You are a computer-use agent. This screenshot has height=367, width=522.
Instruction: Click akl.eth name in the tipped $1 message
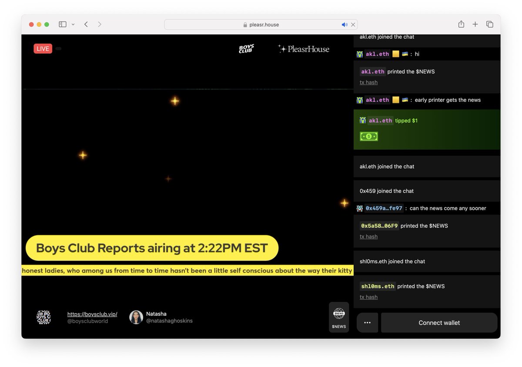click(380, 120)
